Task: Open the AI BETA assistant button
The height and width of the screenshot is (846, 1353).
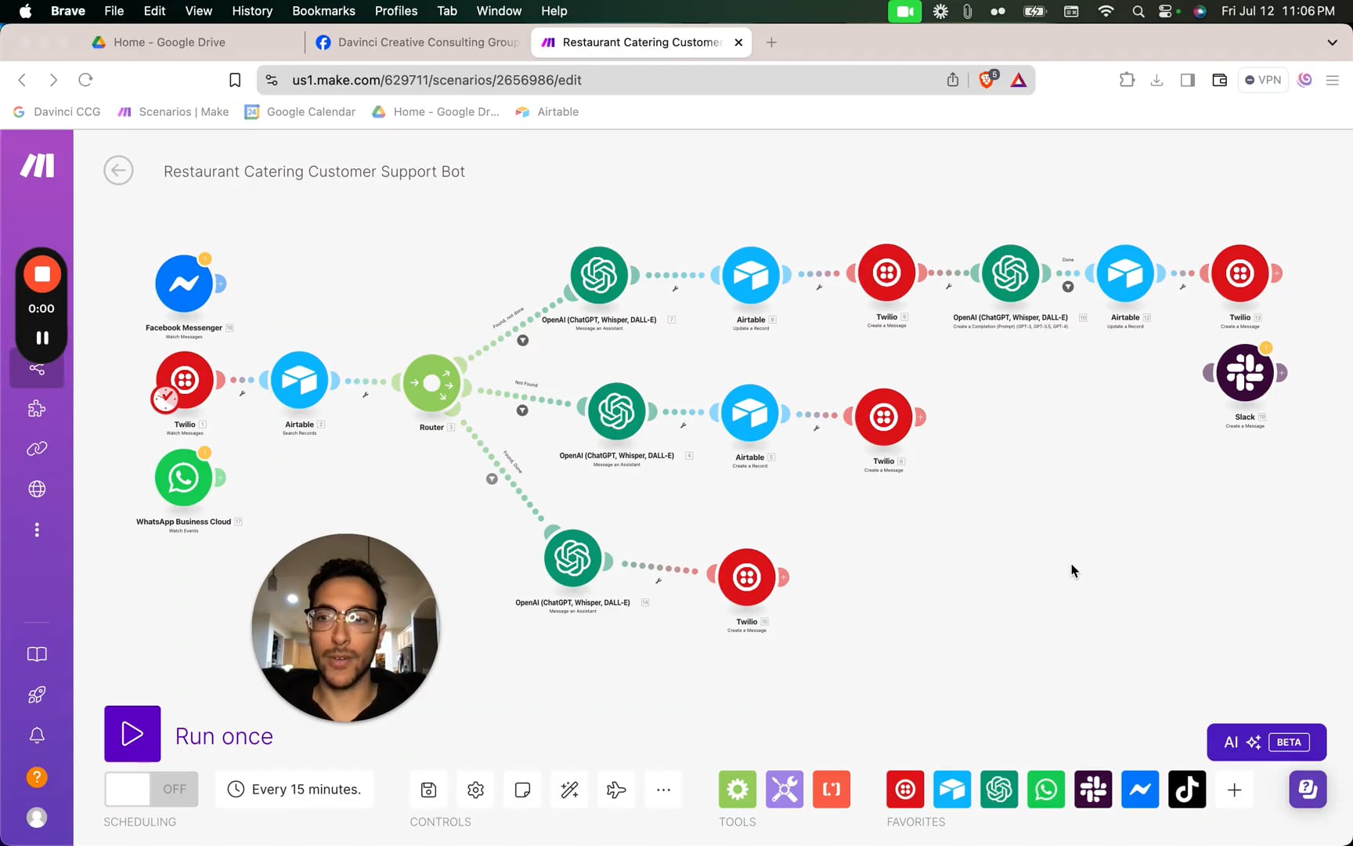Action: coord(1266,742)
